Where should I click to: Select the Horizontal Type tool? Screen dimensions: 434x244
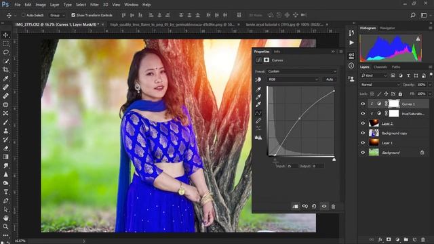coord(5,192)
